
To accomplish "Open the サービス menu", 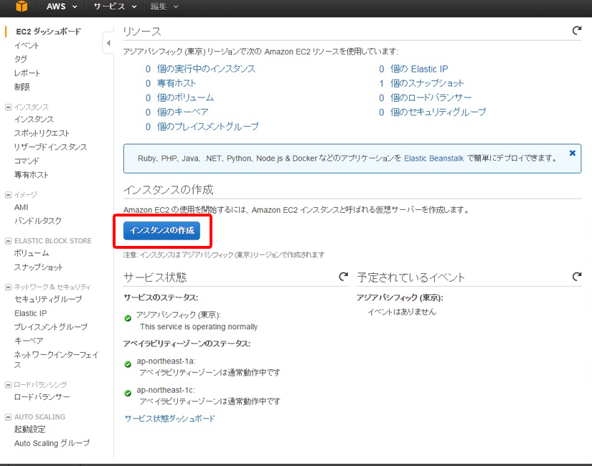I will pyautogui.click(x=114, y=6).
